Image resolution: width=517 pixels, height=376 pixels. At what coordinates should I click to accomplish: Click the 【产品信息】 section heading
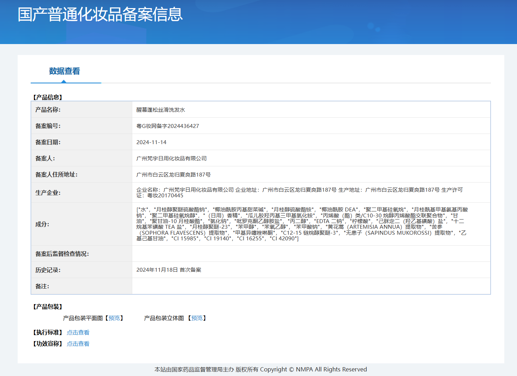coord(48,97)
